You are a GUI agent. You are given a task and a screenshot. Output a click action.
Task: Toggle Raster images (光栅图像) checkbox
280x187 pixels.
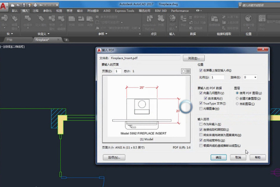pyautogui.click(x=201, y=109)
